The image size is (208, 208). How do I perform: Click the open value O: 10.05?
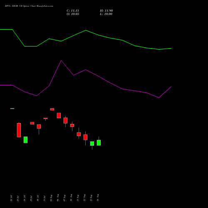73,14
